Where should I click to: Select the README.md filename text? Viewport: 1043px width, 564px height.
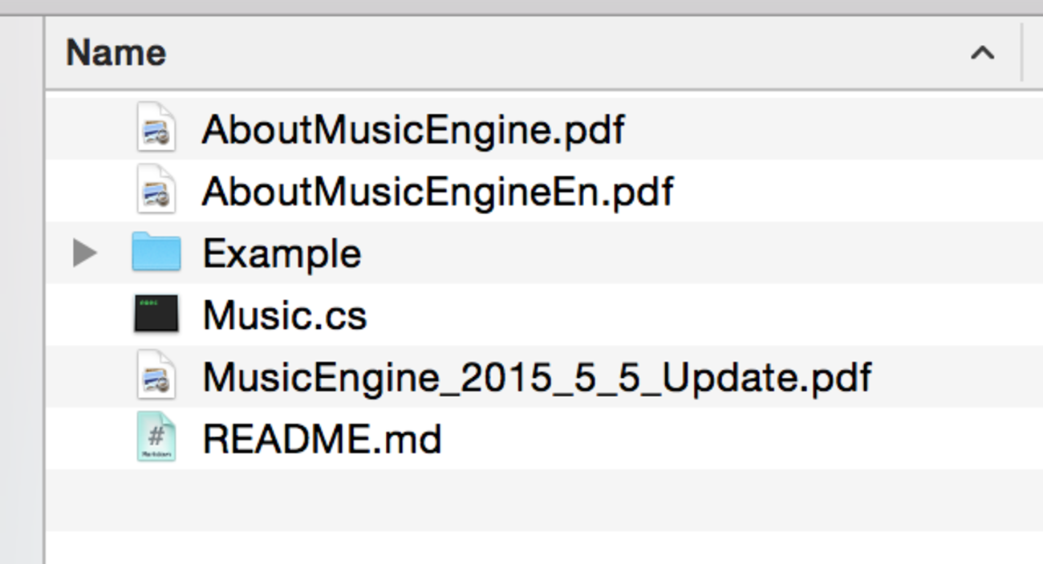tap(322, 439)
